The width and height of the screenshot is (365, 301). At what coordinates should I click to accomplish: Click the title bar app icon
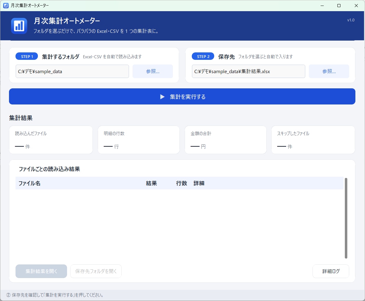(x=6, y=5)
